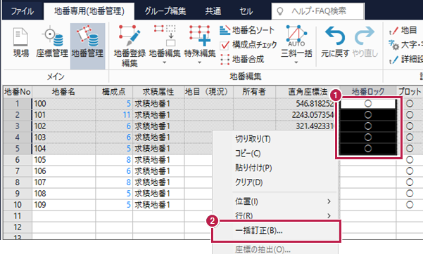Screen dimensions: 423x254
Task: Switch to グループ編集 tab
Action: [165, 11]
